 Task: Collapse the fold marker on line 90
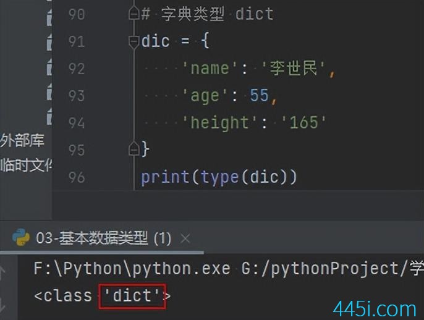[x=134, y=13]
